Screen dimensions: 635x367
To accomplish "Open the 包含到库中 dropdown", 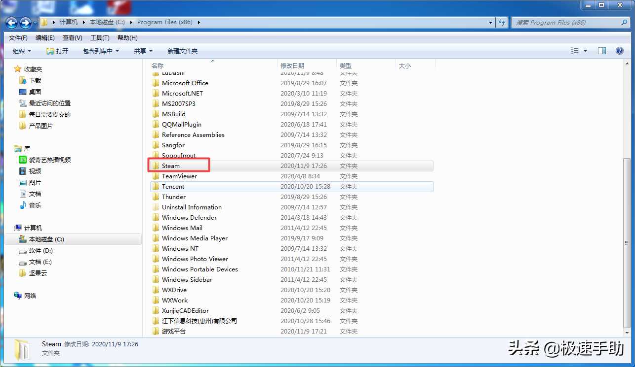I will (101, 51).
